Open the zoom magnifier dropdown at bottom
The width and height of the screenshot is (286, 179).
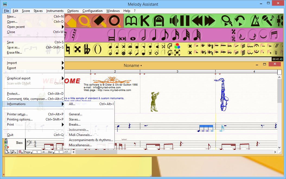click(14, 152)
